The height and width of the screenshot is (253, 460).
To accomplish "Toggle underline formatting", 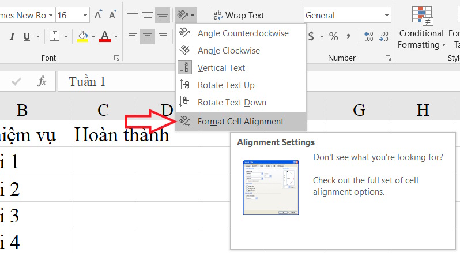I will pyautogui.click(x=27, y=36).
